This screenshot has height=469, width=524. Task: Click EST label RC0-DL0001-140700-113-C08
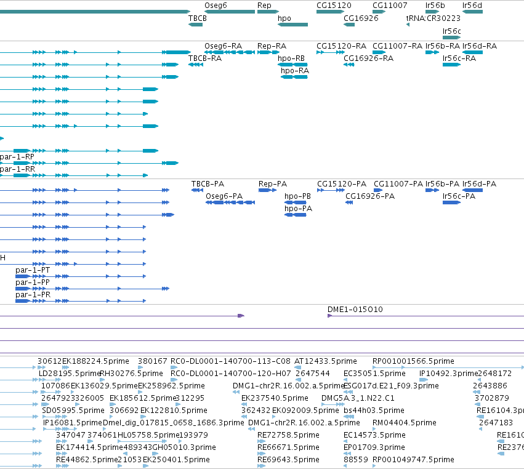pyautogui.click(x=230, y=361)
